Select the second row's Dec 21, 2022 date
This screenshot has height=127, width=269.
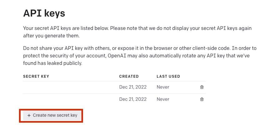coord(133,99)
